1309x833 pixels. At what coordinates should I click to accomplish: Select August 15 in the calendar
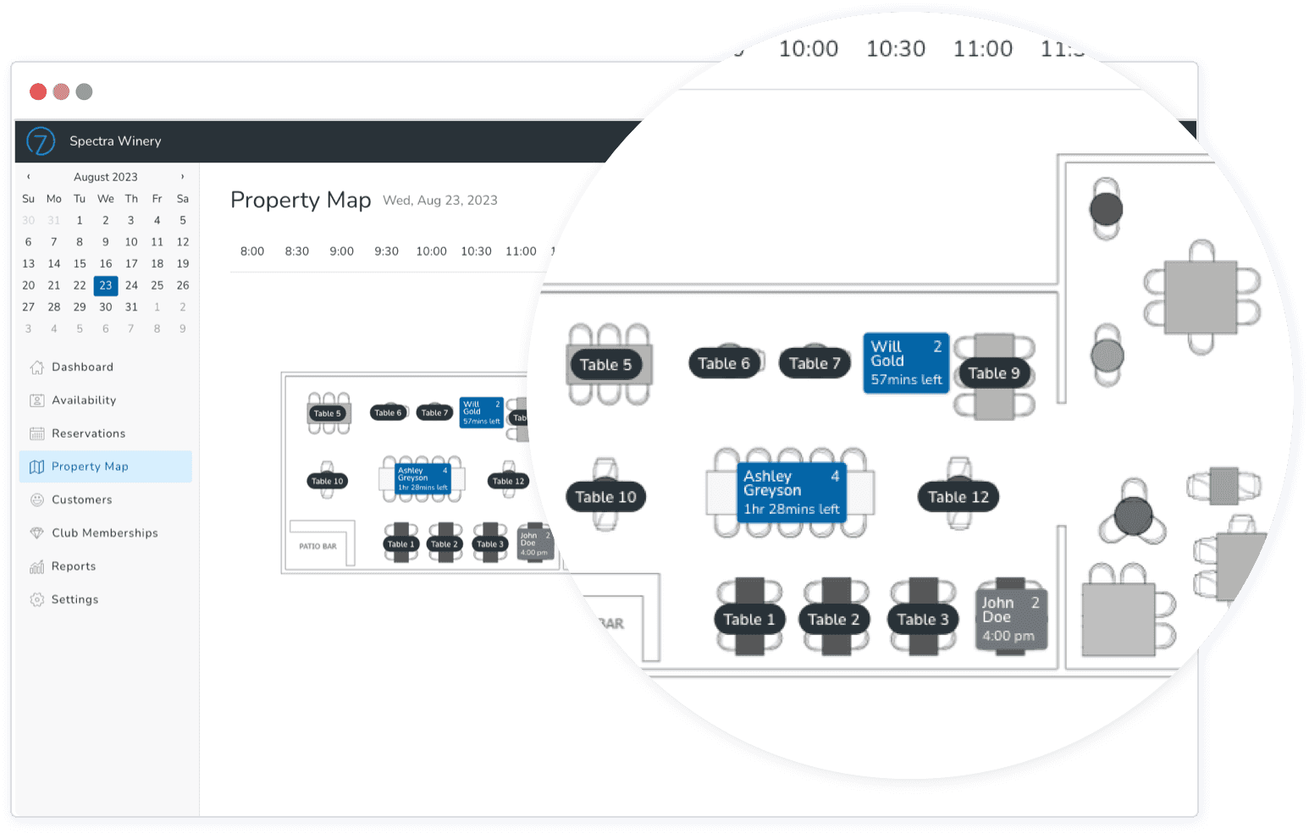tap(80, 264)
